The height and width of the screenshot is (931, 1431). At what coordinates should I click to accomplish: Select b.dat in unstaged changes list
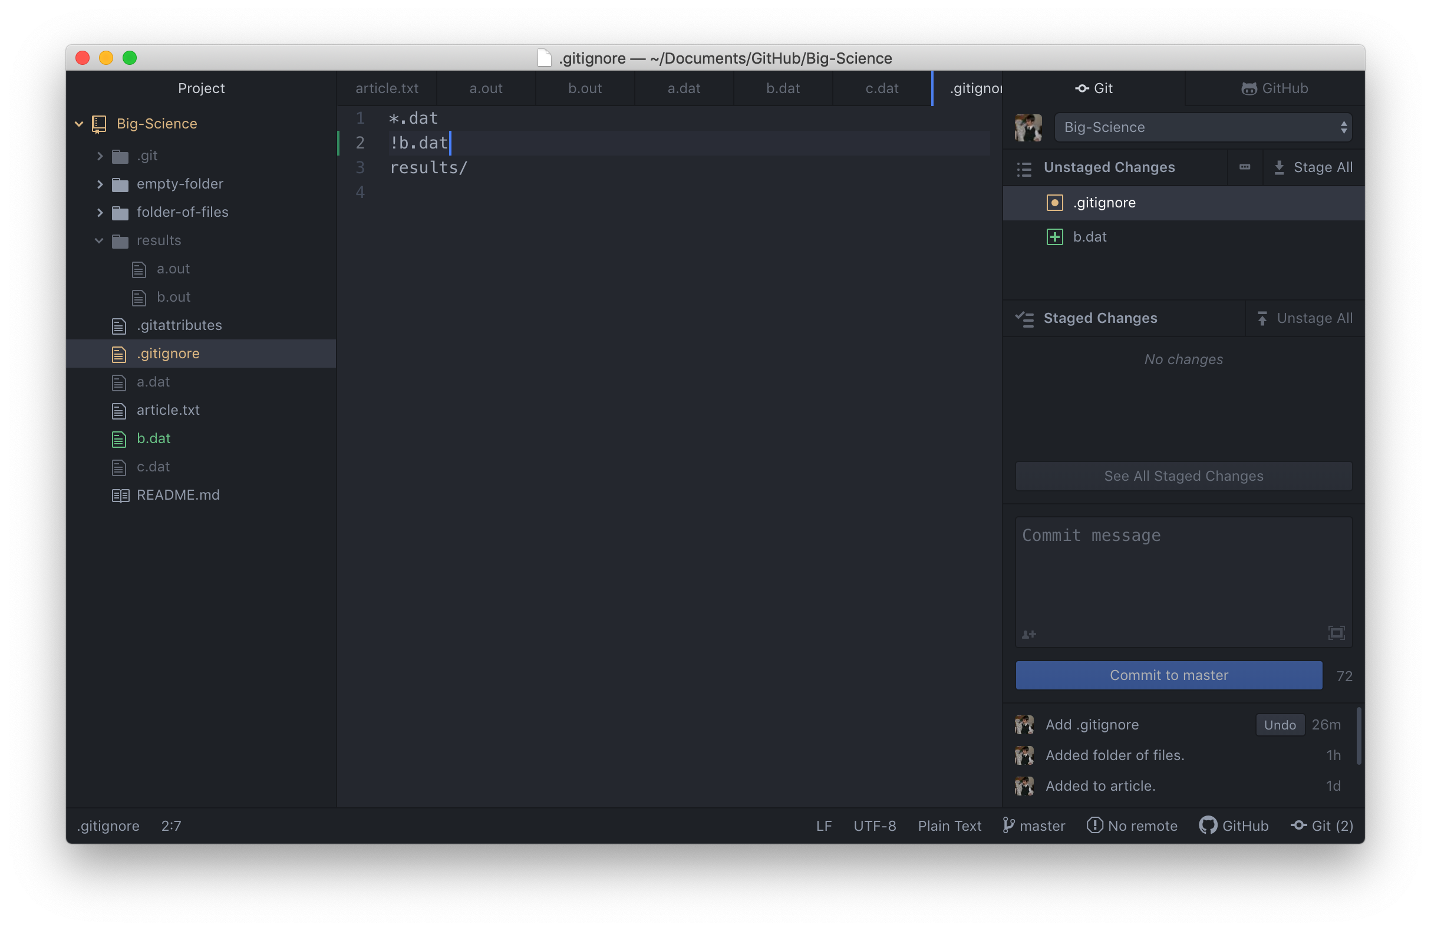coord(1090,236)
